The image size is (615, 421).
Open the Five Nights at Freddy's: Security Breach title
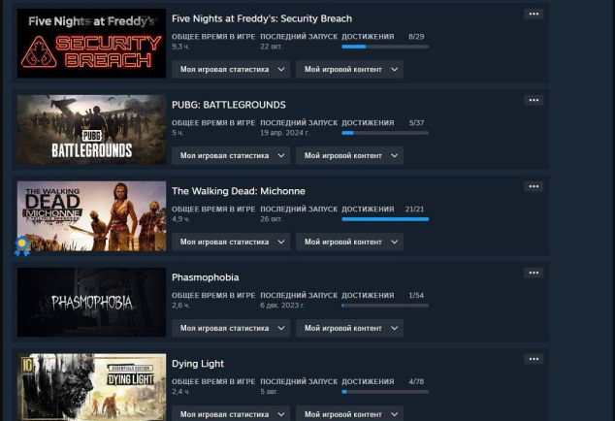click(262, 18)
